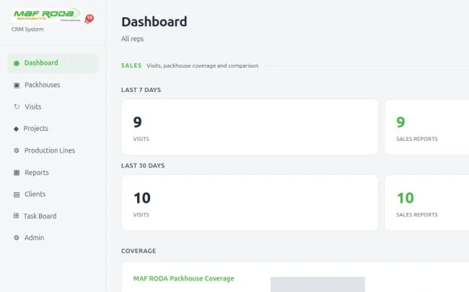Open the Visits page
Screen dimensions: 469x292
53,106
